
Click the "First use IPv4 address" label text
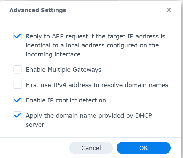97,85
